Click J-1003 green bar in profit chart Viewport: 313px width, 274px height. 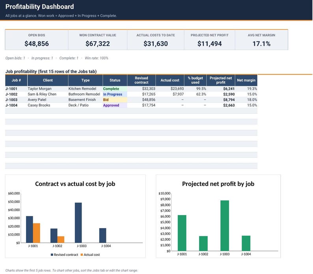[225, 225]
